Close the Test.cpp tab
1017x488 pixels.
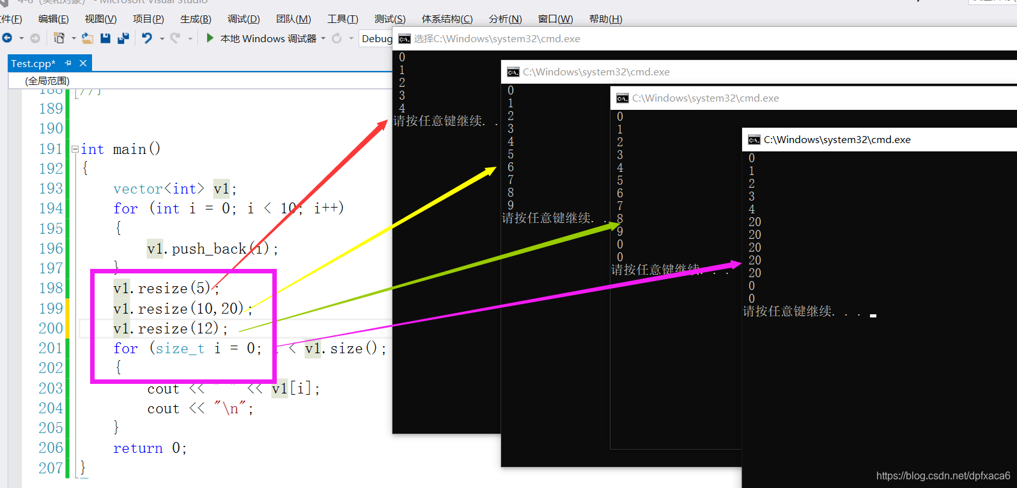[x=83, y=63]
